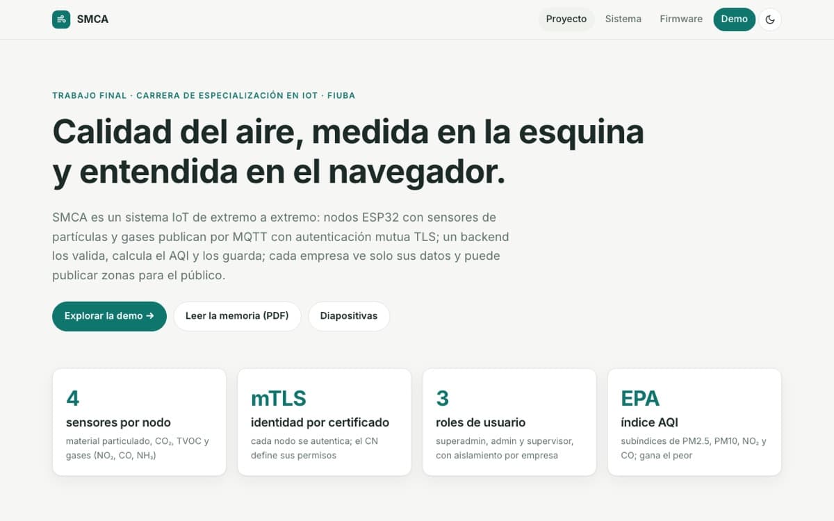Click the 'roles de usuario' label

[480, 422]
